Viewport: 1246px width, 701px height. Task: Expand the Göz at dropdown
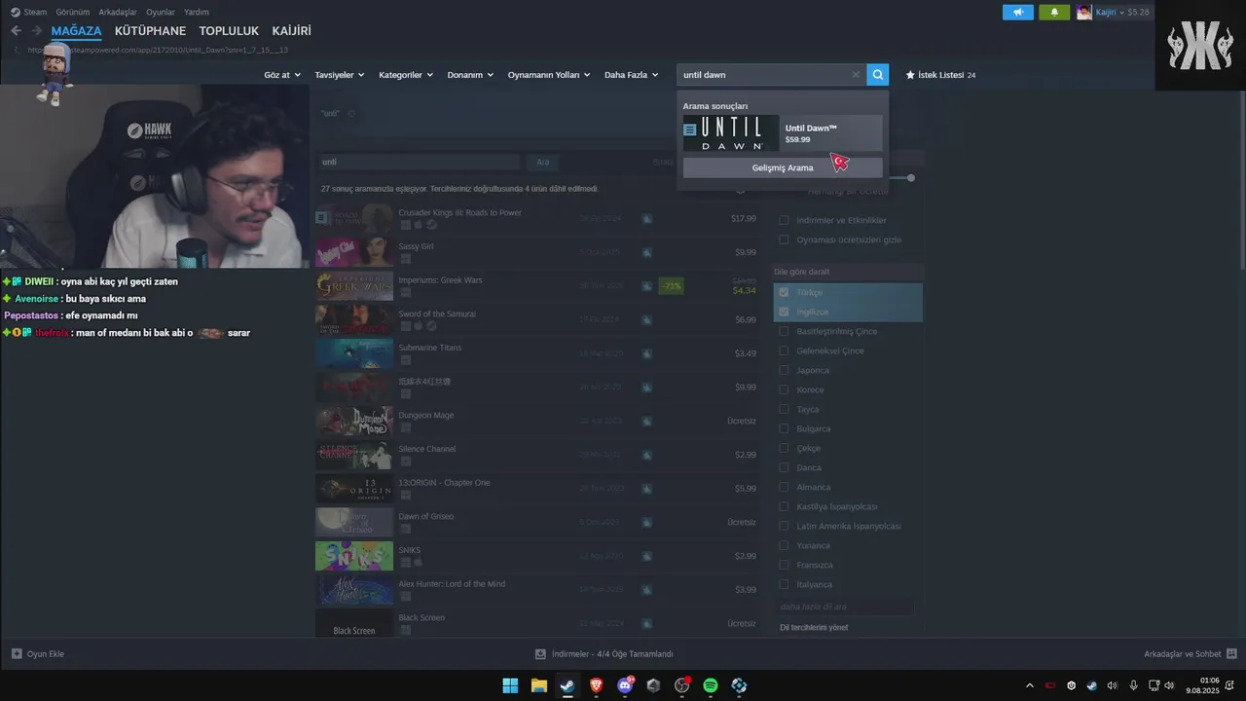coord(282,75)
